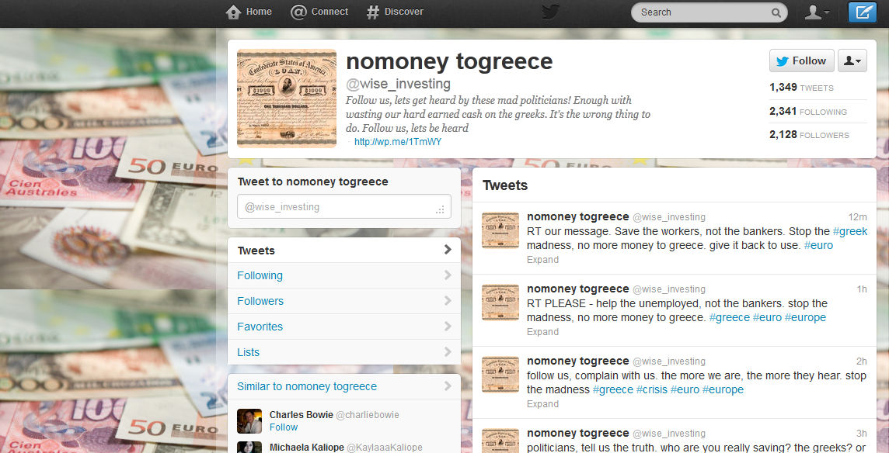Image resolution: width=889 pixels, height=453 pixels.
Task: Select the Following list item
Action: (344, 275)
